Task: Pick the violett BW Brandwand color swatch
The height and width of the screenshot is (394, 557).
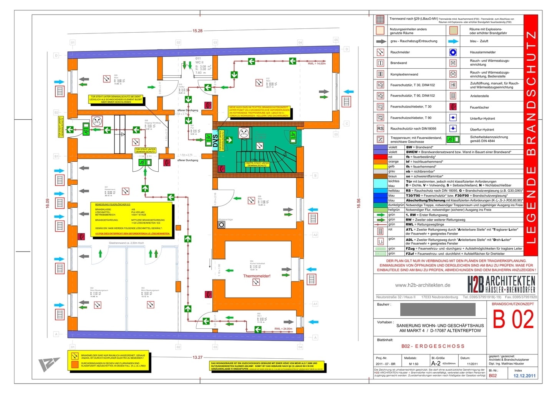Action: click(x=380, y=147)
